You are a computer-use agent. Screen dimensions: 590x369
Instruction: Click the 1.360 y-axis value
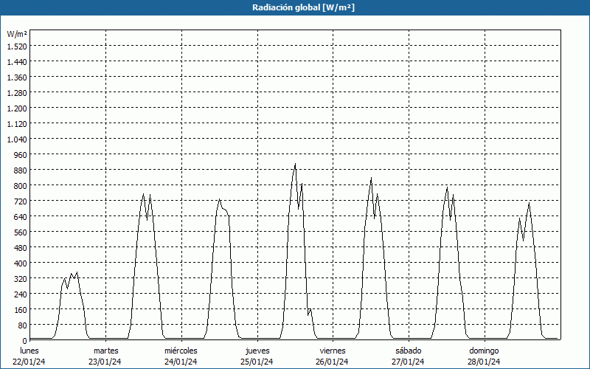pos(17,77)
